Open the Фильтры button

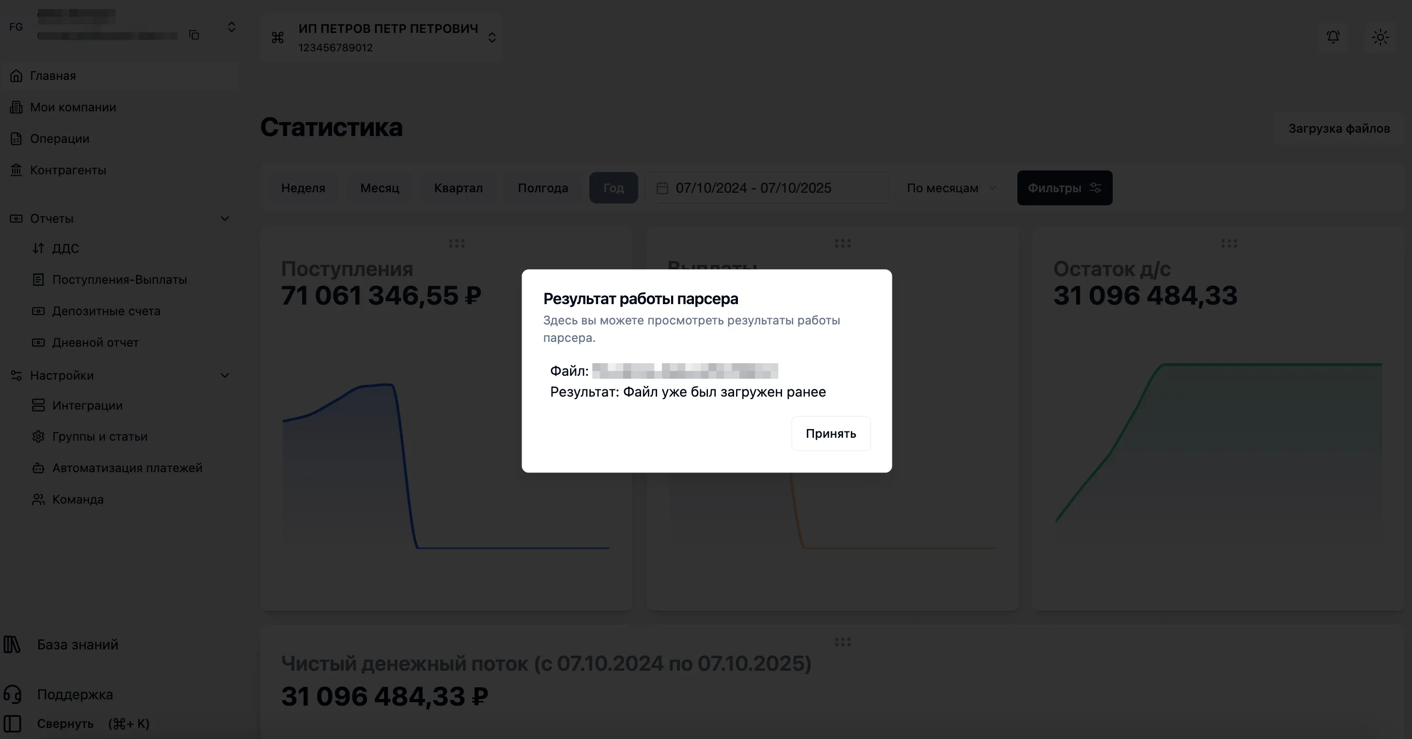(1064, 188)
